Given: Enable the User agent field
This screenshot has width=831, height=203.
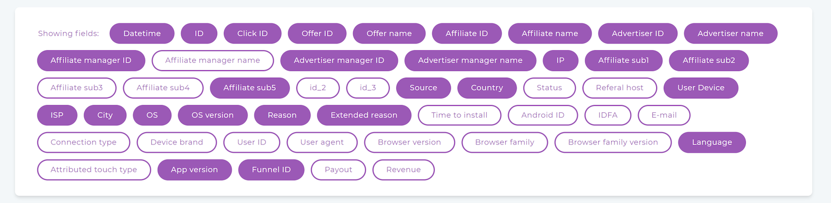Looking at the screenshot, I should pyautogui.click(x=322, y=142).
